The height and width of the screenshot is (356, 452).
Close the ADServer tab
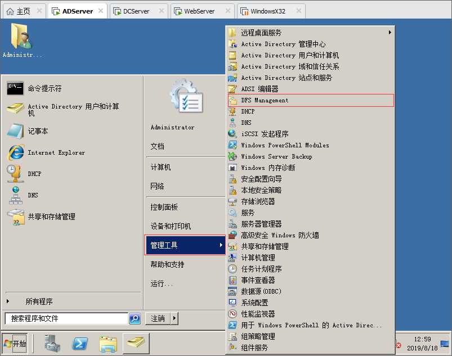pyautogui.click(x=101, y=11)
